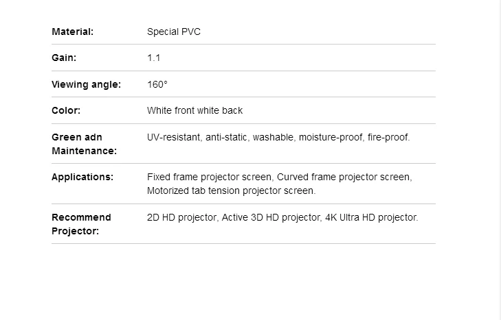Click the "Green adn Maintenance:" label
The width and height of the screenshot is (501, 320).
[x=84, y=144]
